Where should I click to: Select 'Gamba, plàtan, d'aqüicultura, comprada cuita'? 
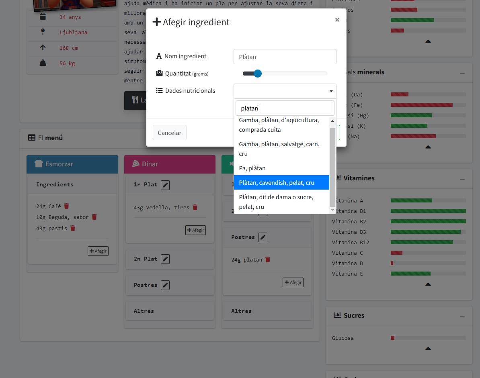tap(281, 125)
